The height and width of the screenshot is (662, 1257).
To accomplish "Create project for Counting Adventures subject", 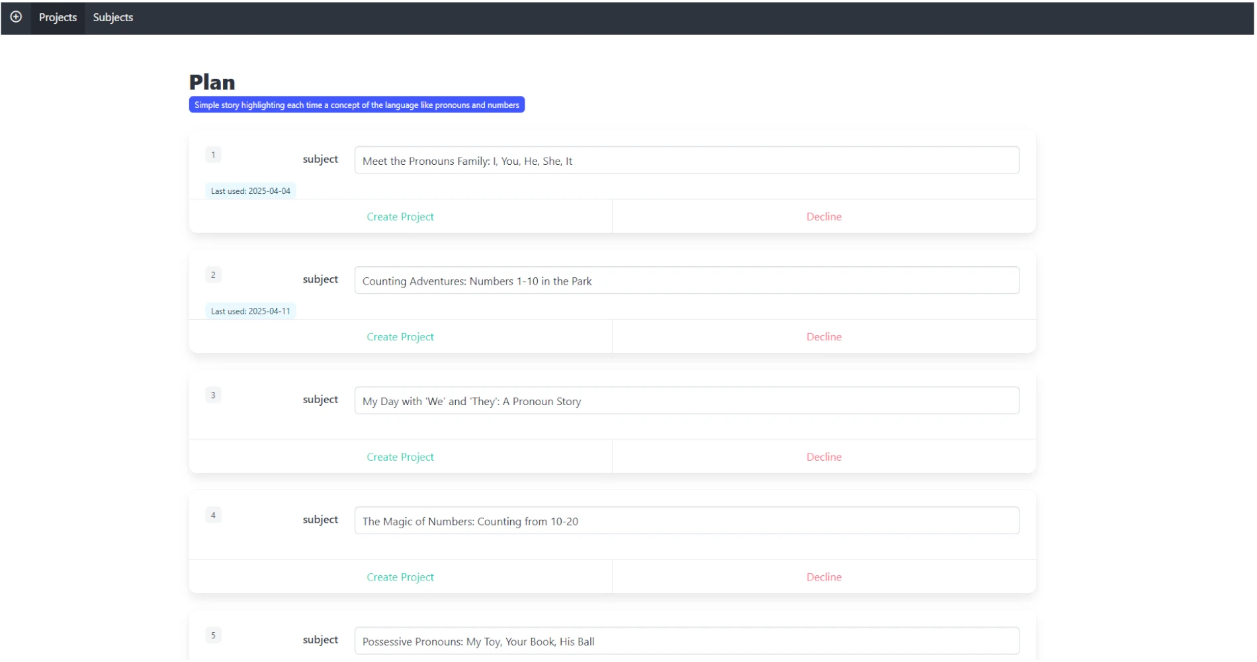I will (400, 337).
